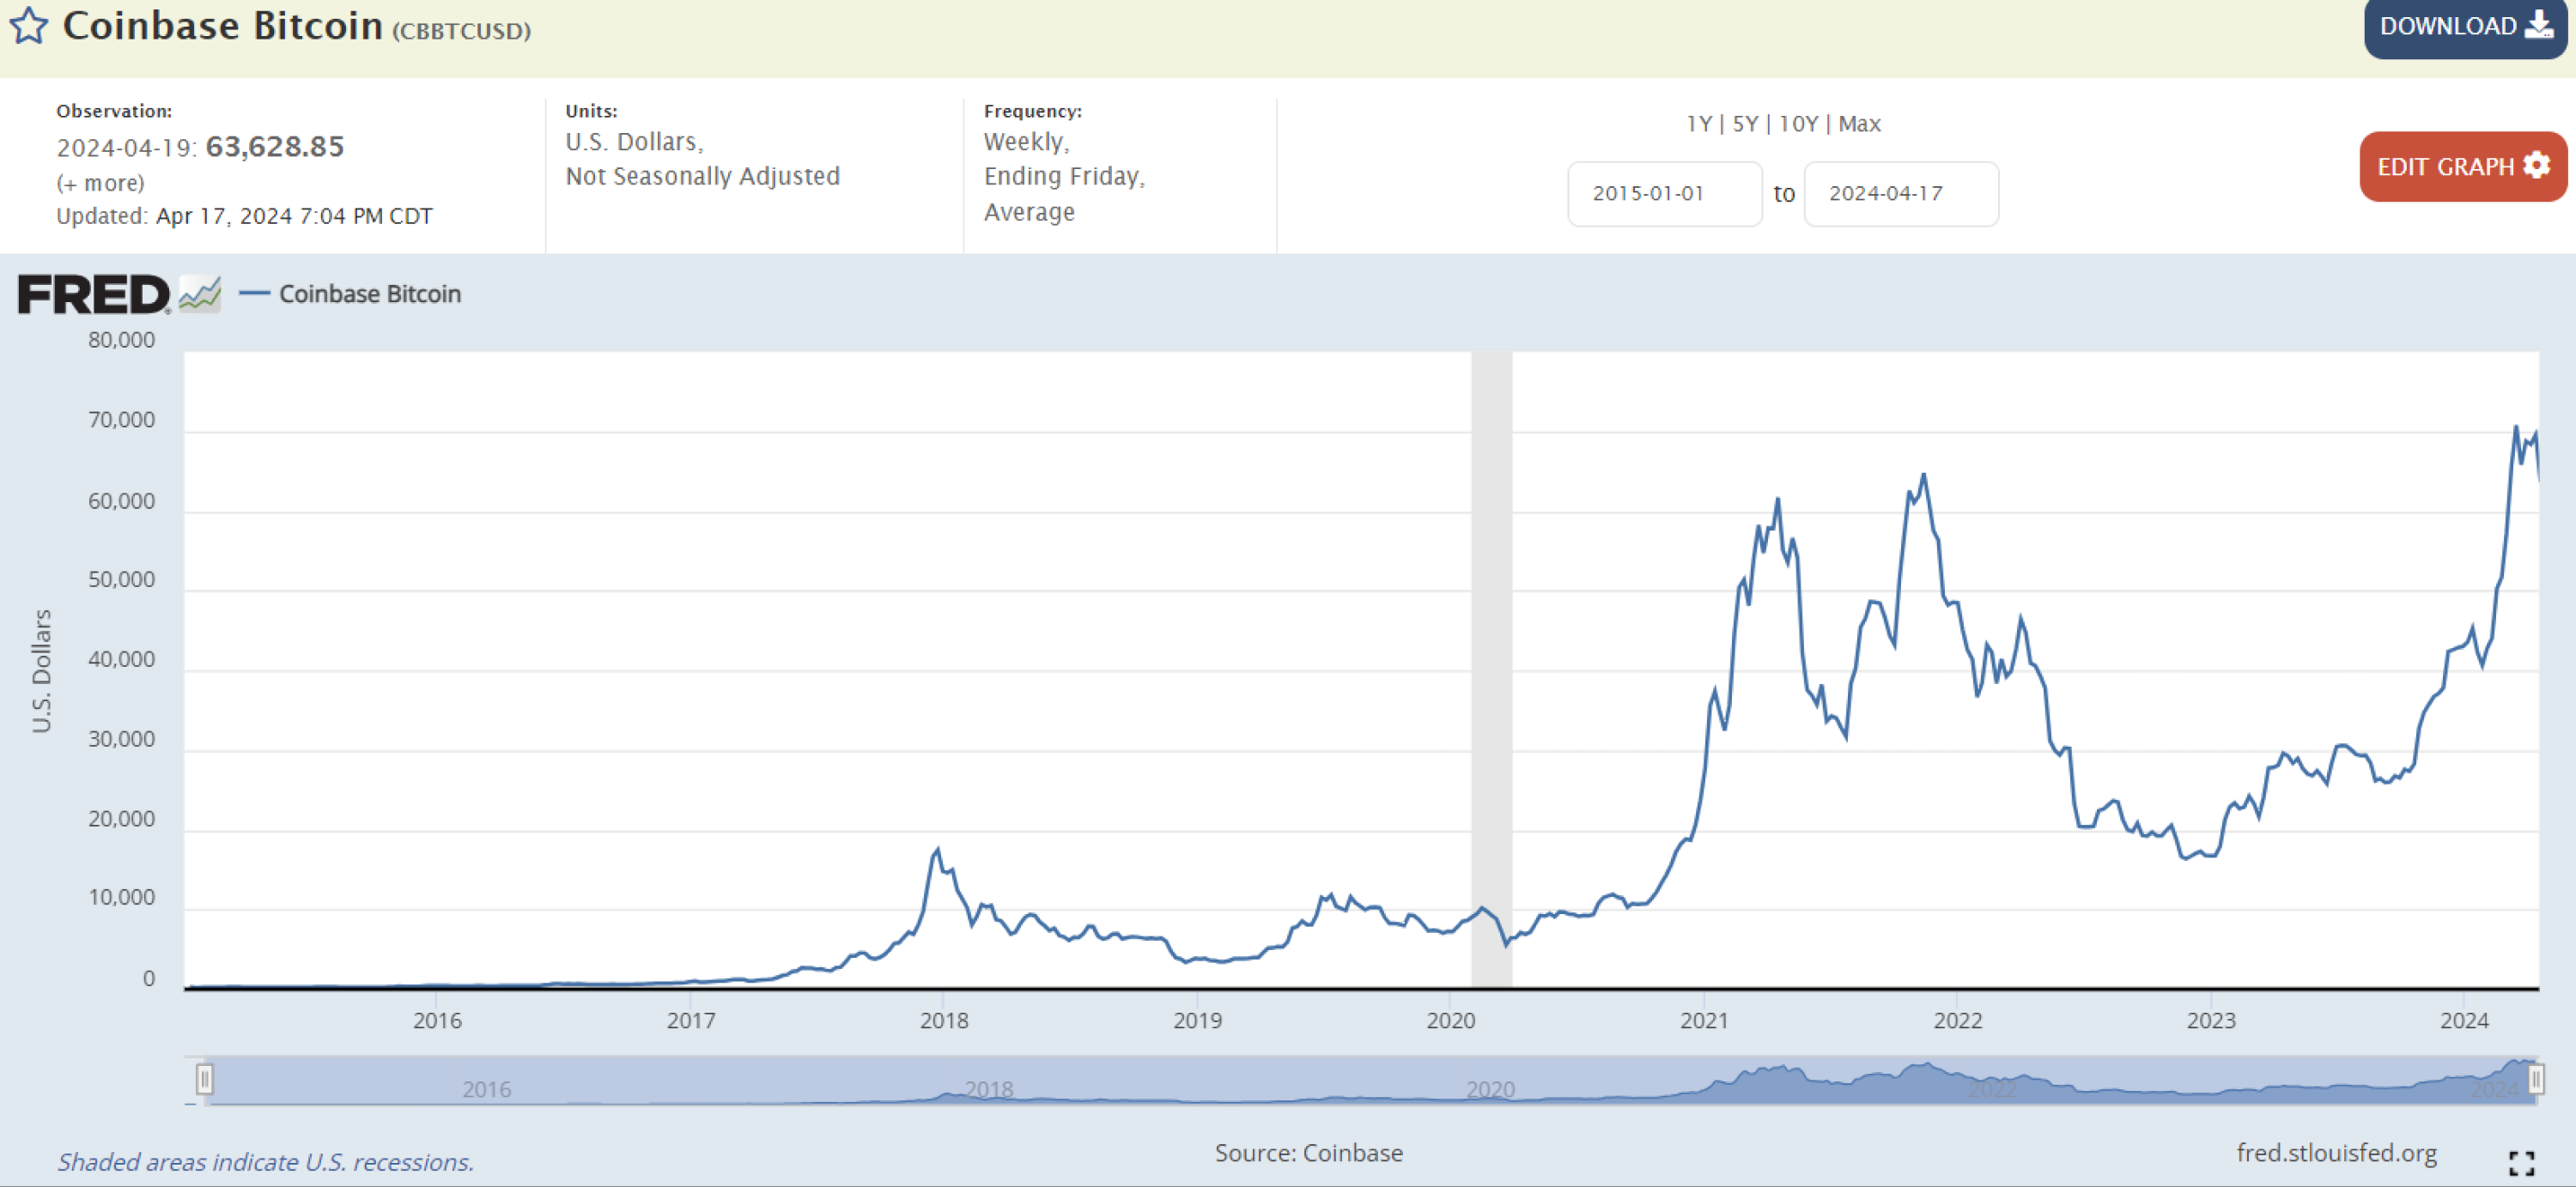Image resolution: width=2576 pixels, height=1187 pixels.
Task: Select the Max time range
Action: coord(1859,124)
